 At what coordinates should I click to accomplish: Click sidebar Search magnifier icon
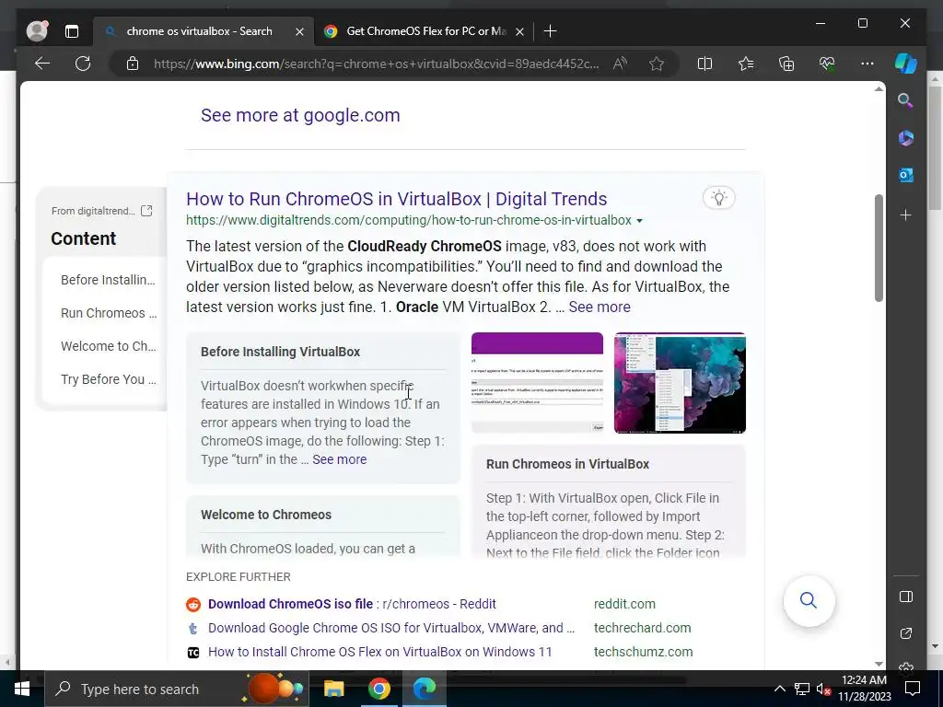905,100
